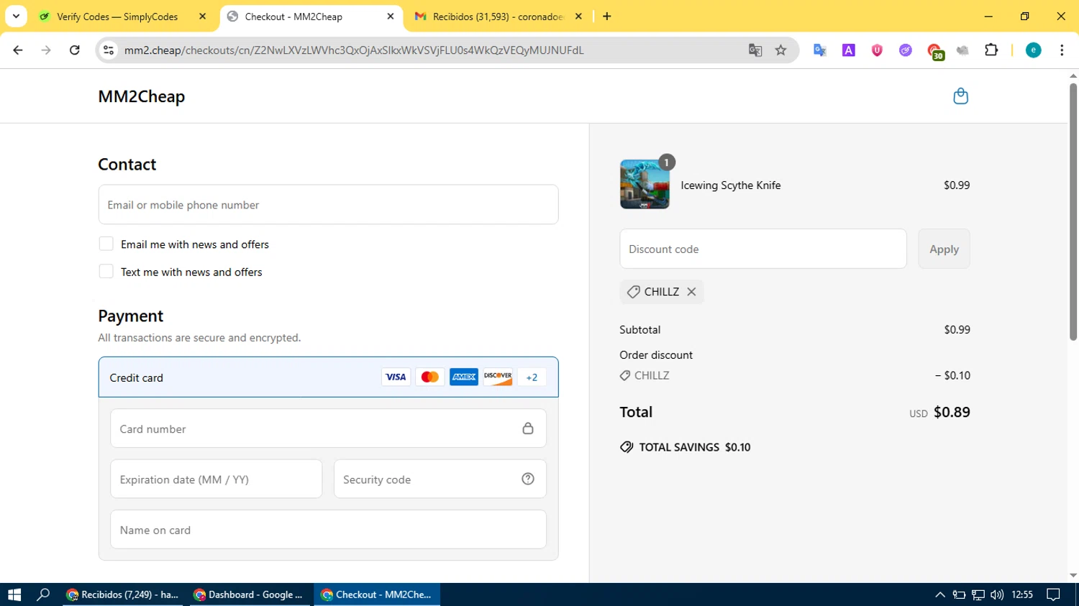Open the purple A extension icon
Image resolution: width=1079 pixels, height=606 pixels.
click(849, 50)
